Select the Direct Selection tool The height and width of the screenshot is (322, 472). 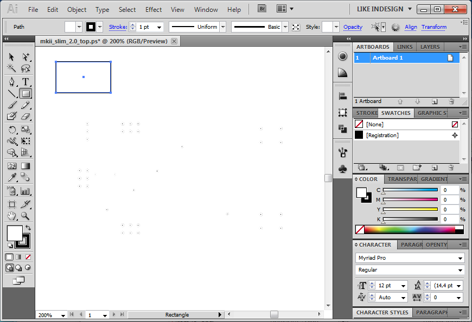pyautogui.click(x=25, y=57)
